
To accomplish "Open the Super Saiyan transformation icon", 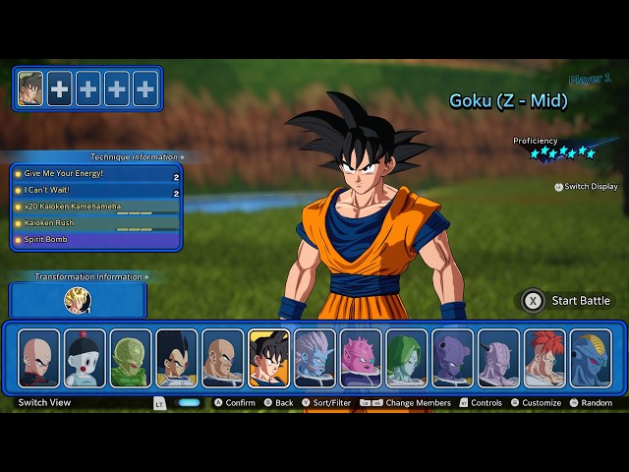I will pos(78,301).
